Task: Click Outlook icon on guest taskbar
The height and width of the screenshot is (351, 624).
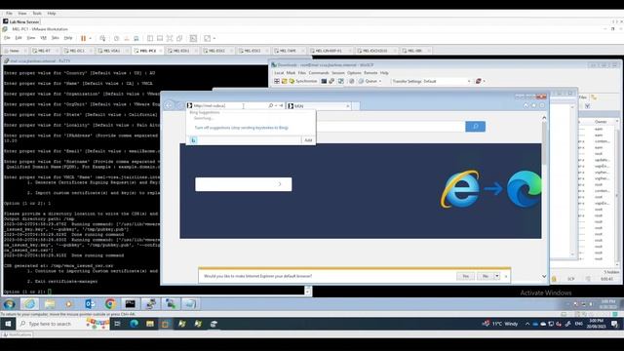Action: point(90,304)
